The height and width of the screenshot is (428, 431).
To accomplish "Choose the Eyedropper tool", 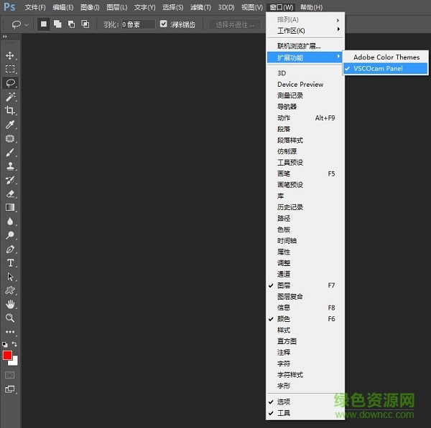I will click(x=10, y=125).
